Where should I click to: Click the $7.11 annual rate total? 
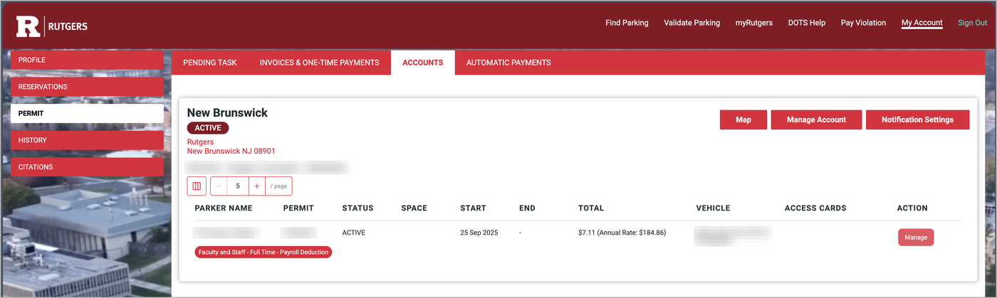pos(622,233)
